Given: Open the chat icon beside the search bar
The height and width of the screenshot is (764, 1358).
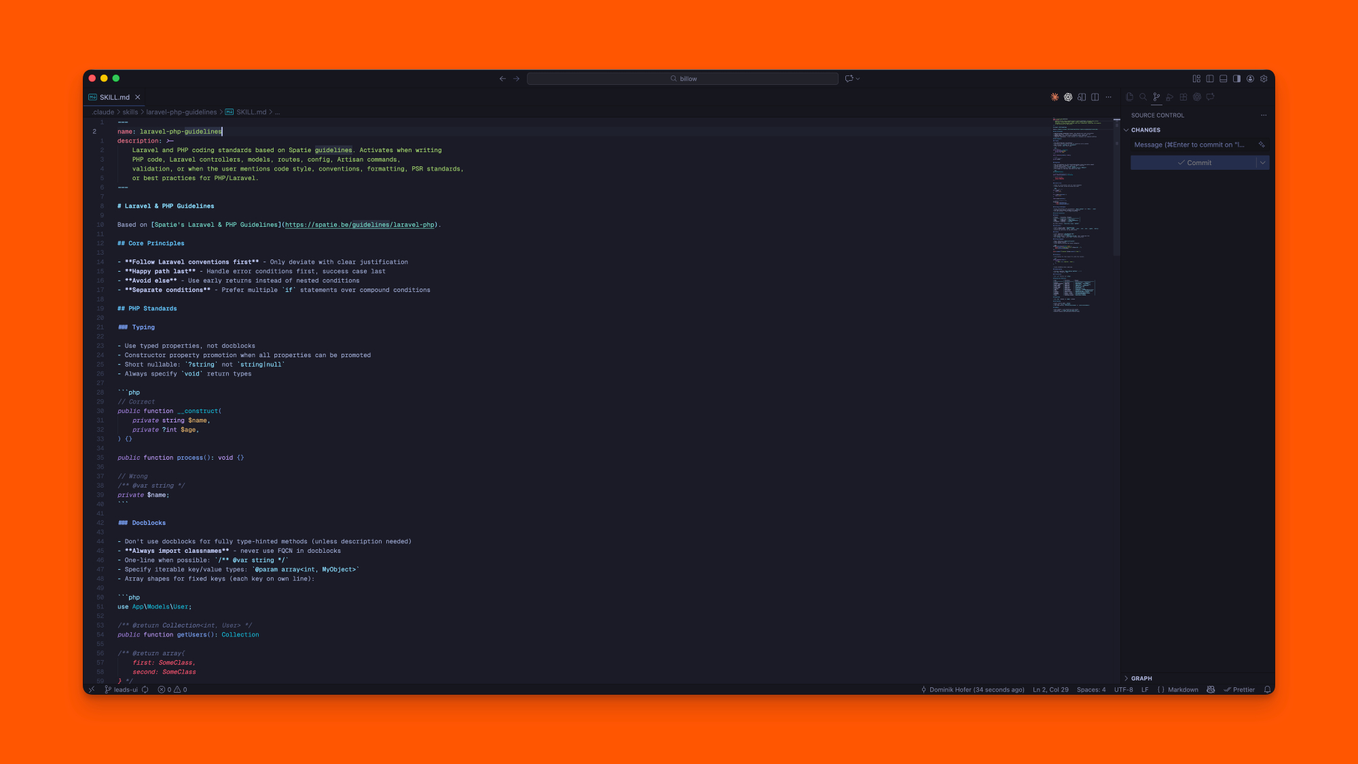Looking at the screenshot, I should pyautogui.click(x=849, y=79).
